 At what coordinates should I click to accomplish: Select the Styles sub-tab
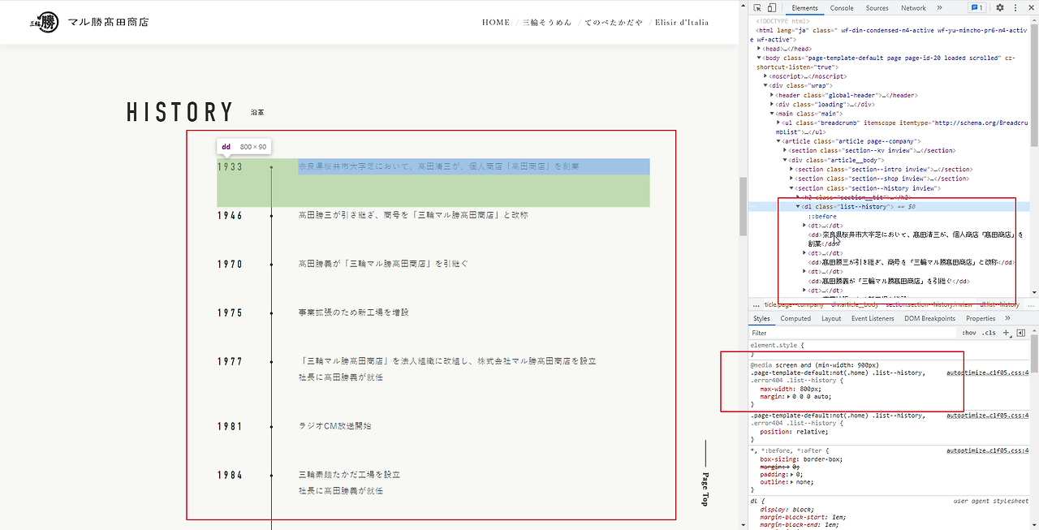coord(761,318)
